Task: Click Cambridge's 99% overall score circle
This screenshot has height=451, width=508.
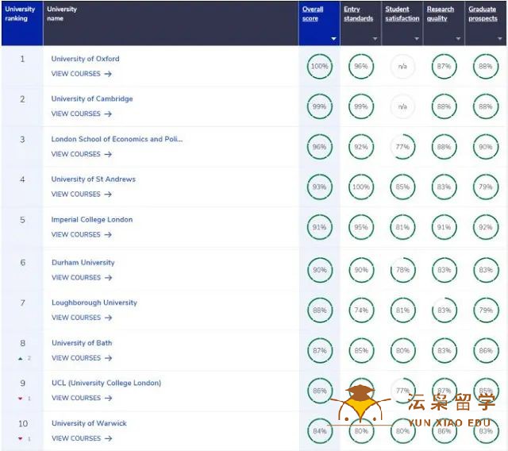Action: pyautogui.click(x=319, y=106)
